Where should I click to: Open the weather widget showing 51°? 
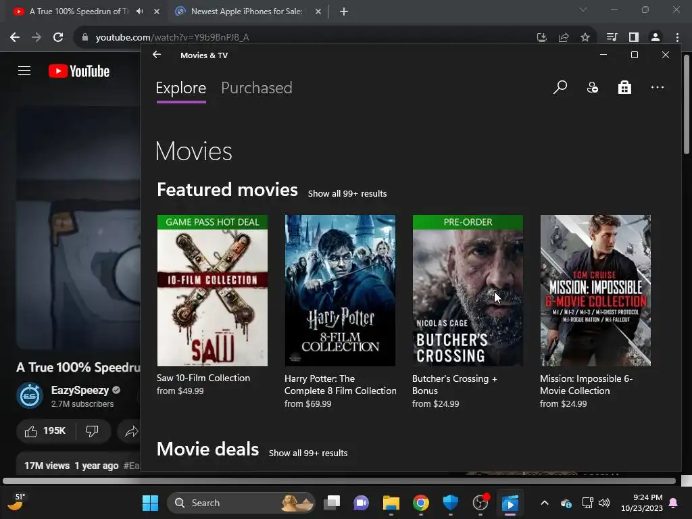pos(16,503)
